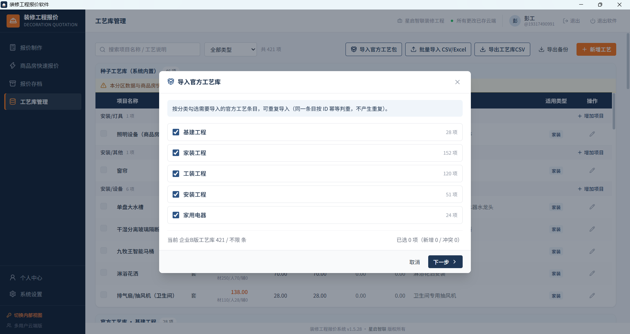630x334 pixels.
Task: Click 增加项目 for 安装/其他 group
Action: [591, 153]
